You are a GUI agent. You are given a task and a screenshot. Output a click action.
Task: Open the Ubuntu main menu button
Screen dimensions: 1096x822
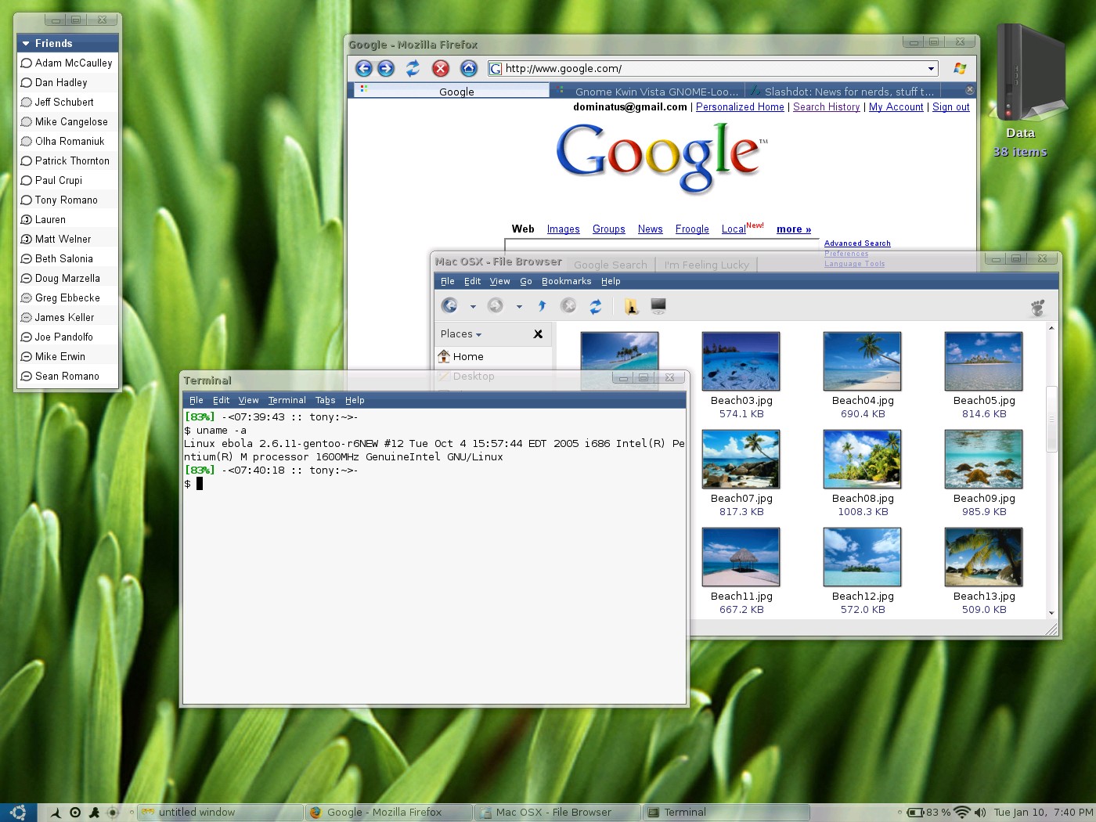(19, 812)
